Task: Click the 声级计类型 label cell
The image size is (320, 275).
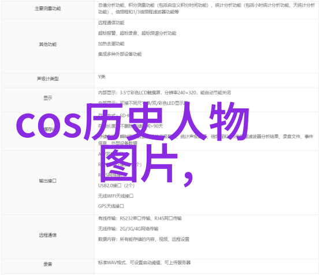Action: (x=48, y=79)
